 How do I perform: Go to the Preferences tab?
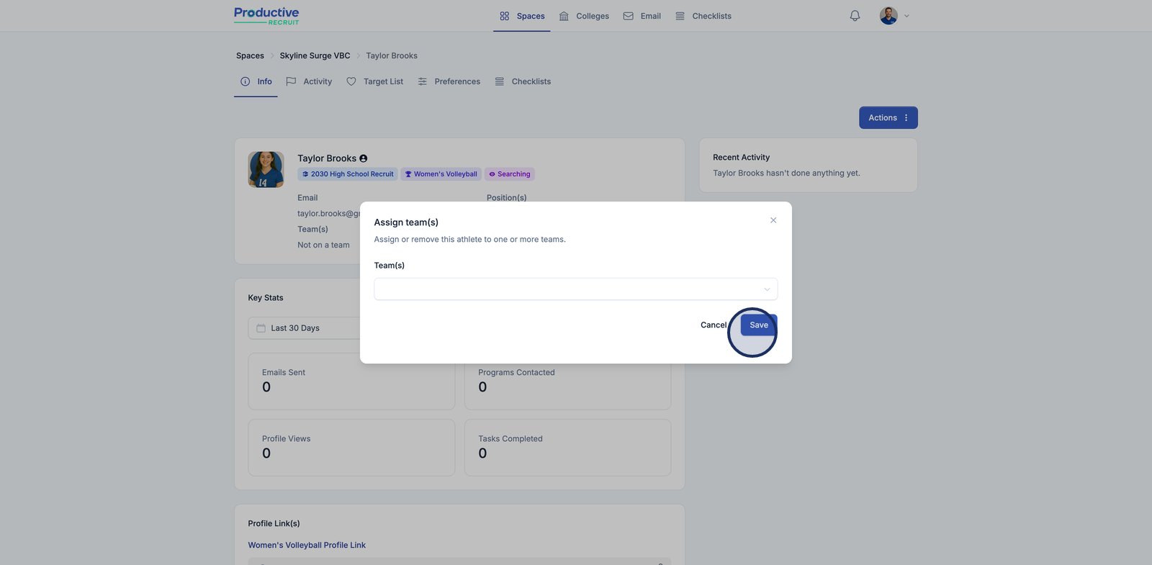coord(449,82)
